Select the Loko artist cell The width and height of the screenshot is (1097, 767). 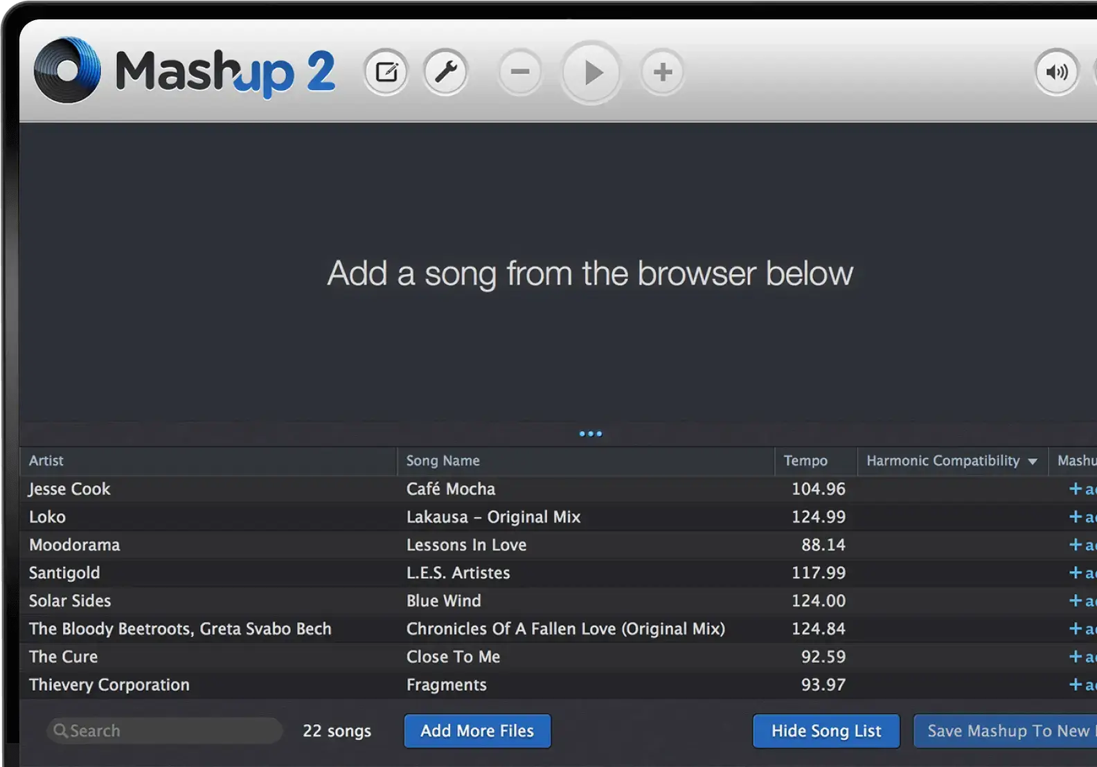(x=47, y=517)
